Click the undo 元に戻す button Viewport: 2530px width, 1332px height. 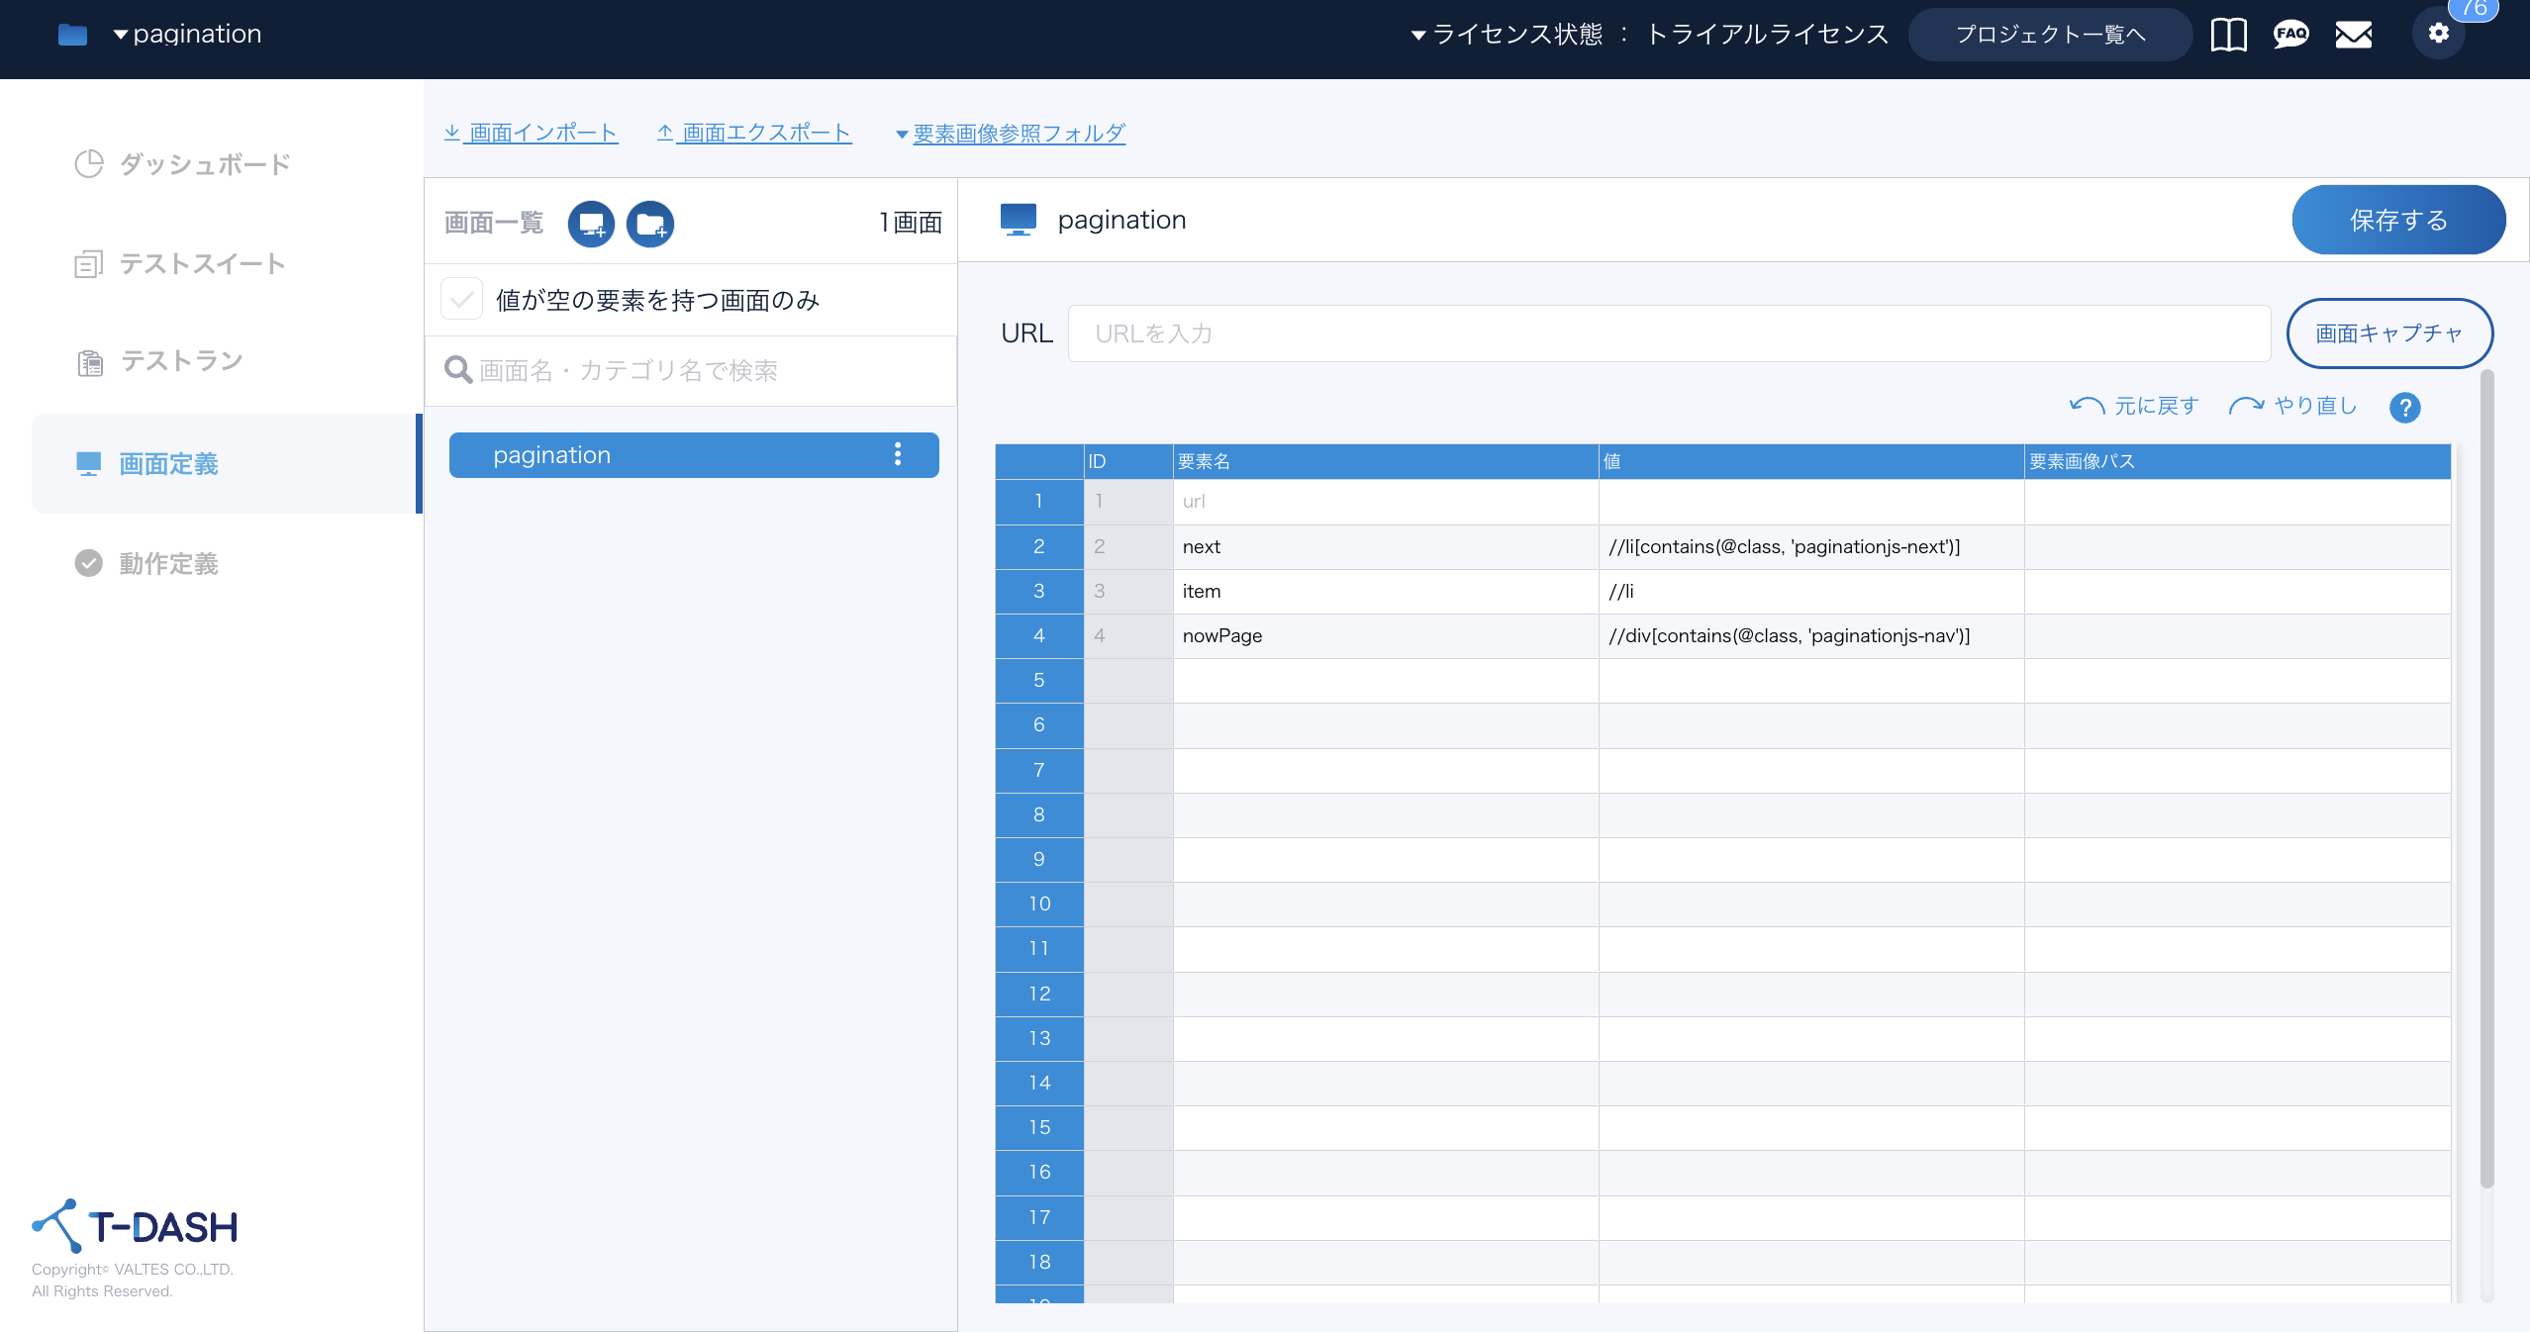(2134, 406)
